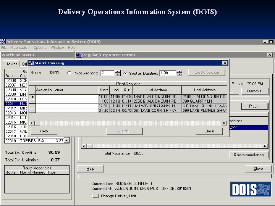
Task: Click Help in Street Pivoting dialog
Action: click(44, 131)
